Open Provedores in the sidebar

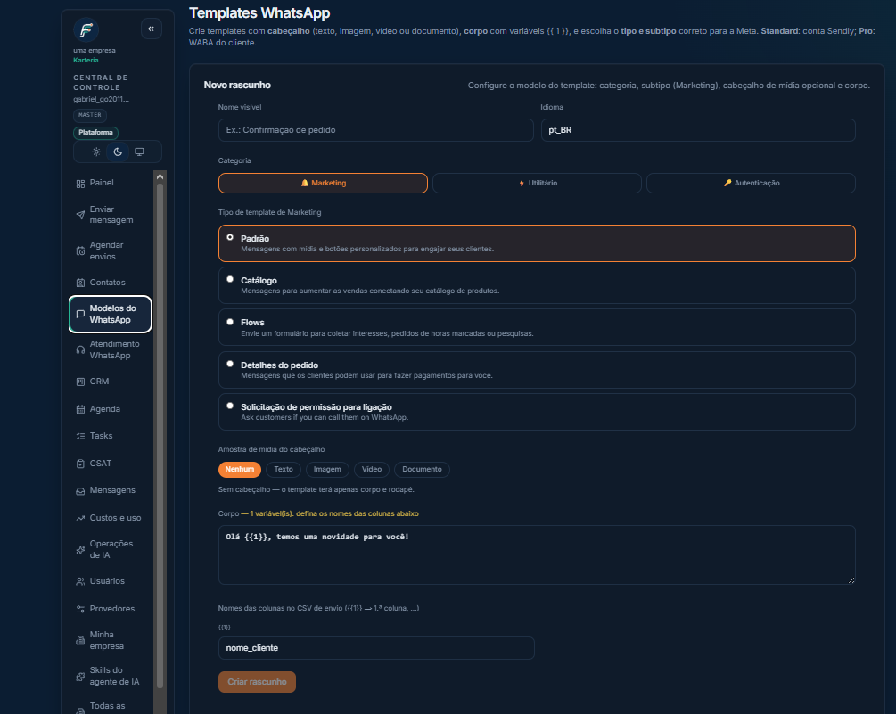pyautogui.click(x=111, y=609)
